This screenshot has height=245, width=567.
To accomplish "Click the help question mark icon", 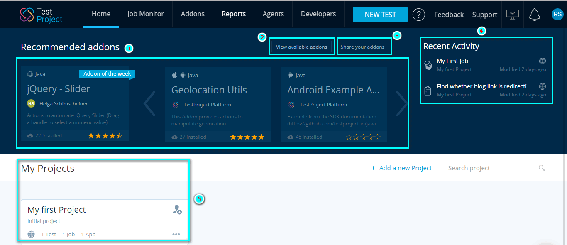I will click(418, 15).
